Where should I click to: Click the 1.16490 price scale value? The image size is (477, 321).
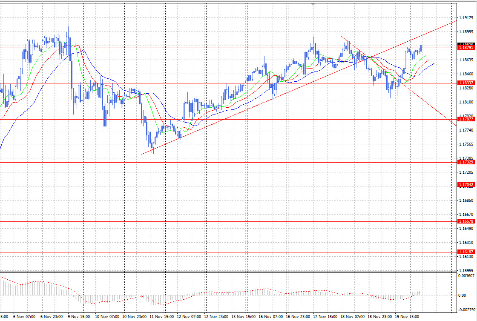466,228
